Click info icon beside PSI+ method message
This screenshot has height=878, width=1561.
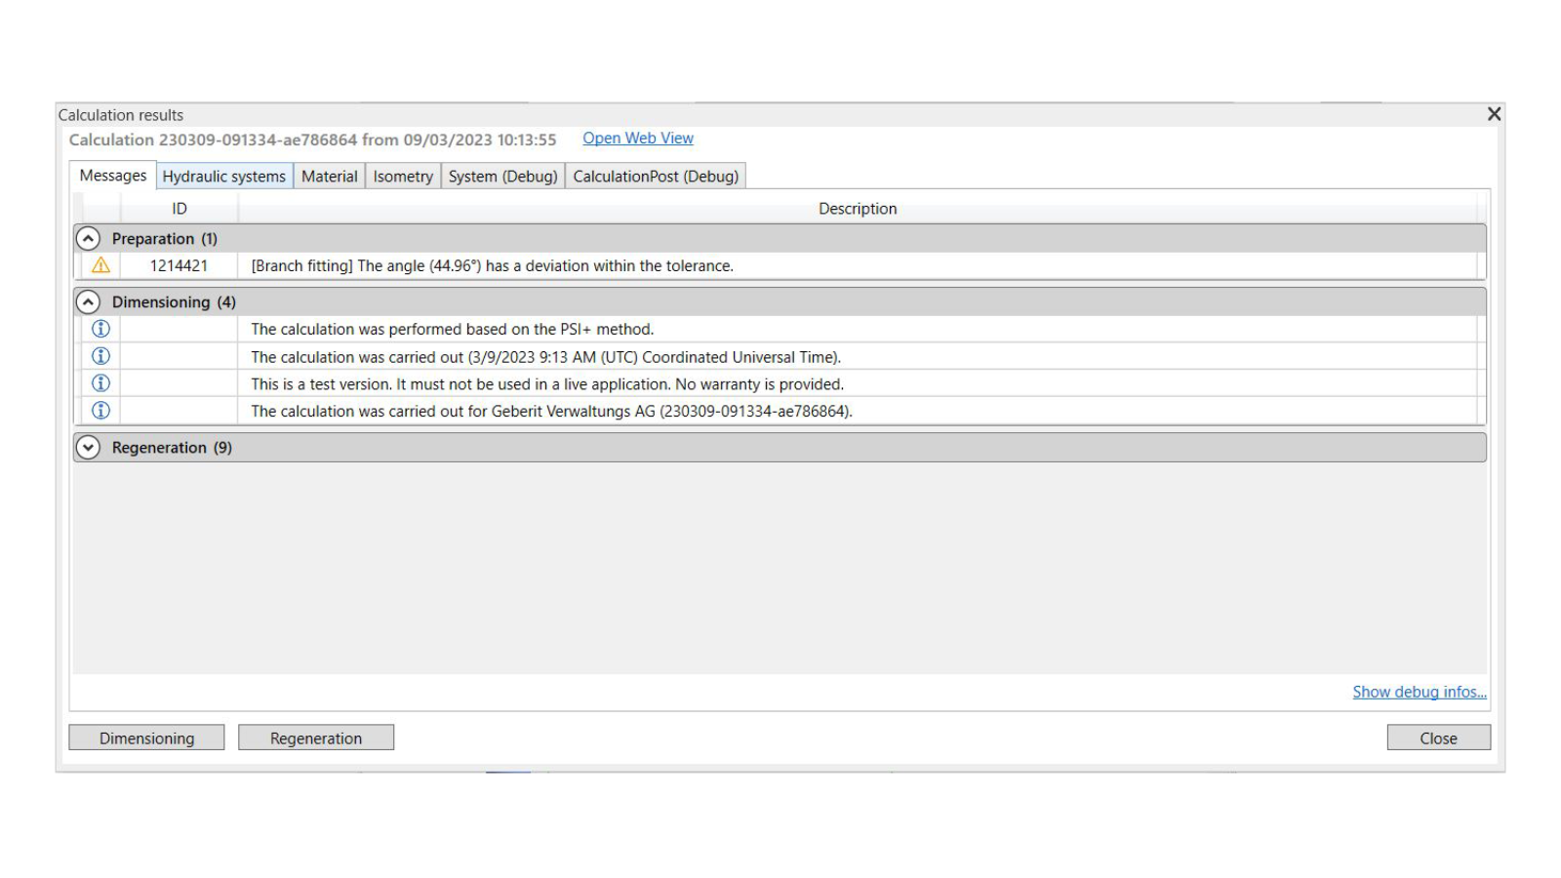tap(100, 329)
